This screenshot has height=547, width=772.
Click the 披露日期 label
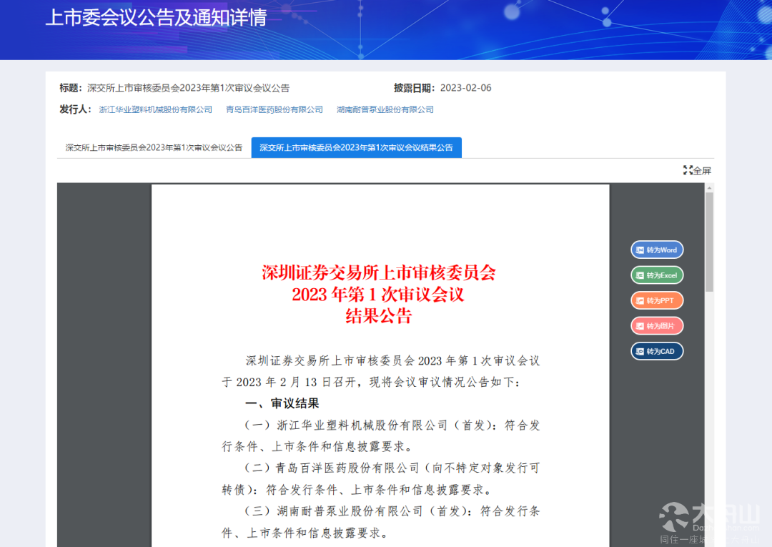(414, 88)
